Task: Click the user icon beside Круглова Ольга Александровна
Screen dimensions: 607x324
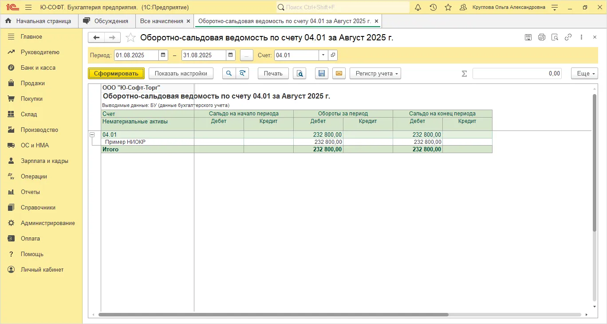Action: pos(463,8)
